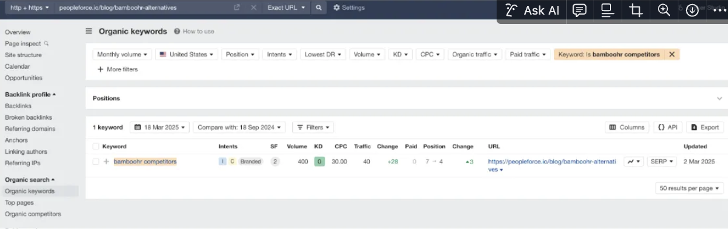728x229 pixels.
Task: Click the Columns button
Action: [x=627, y=127]
